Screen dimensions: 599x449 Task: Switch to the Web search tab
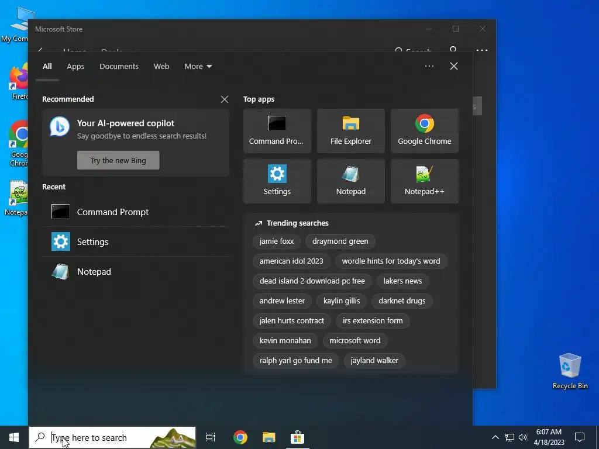[x=161, y=67]
